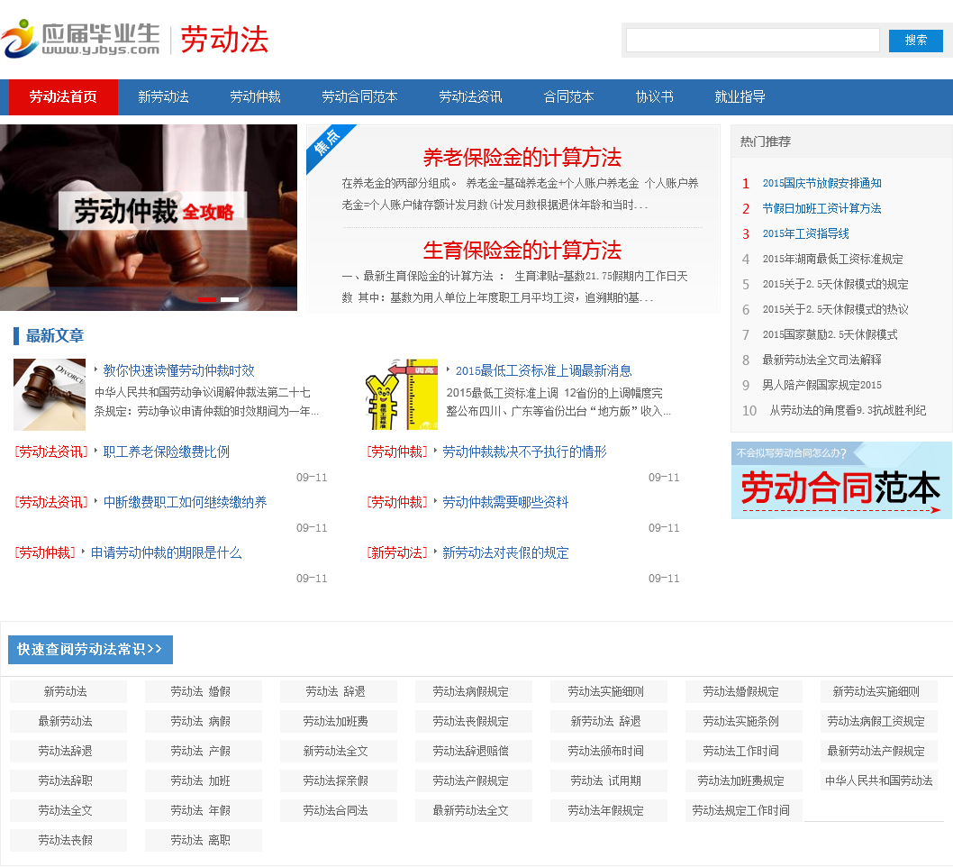Click [劳动法资讯] tag before 职工养老保险缴费比例

click(x=51, y=452)
